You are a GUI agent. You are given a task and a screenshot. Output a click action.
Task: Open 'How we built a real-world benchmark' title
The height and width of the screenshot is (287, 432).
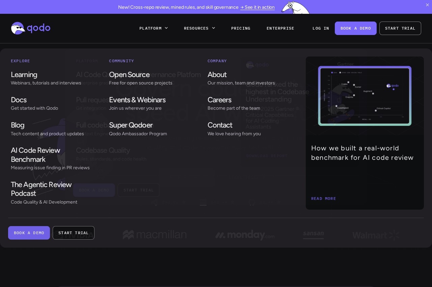362,153
